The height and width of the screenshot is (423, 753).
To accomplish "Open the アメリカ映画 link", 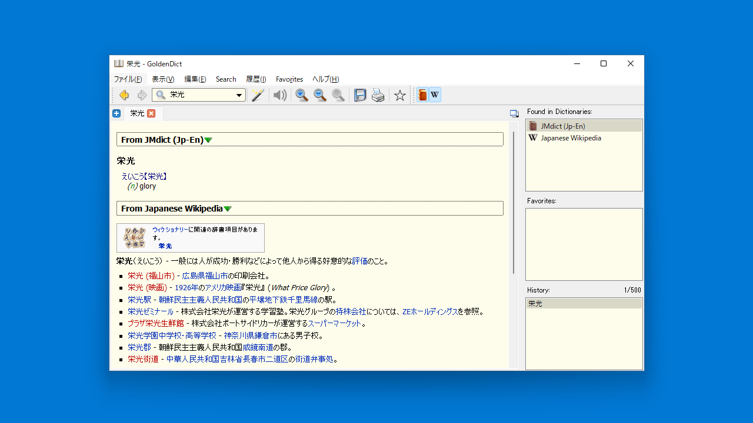I will [x=222, y=288].
